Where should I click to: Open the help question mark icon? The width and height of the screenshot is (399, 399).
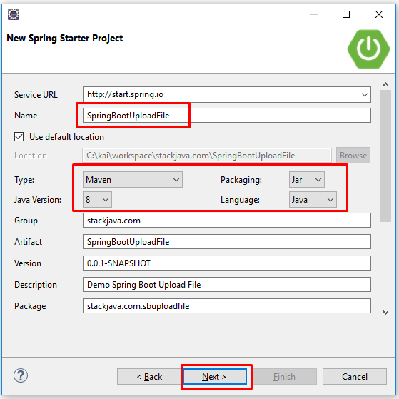21,375
